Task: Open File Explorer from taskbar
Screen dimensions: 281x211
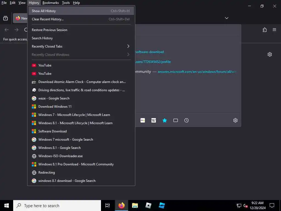Action: 135,206
